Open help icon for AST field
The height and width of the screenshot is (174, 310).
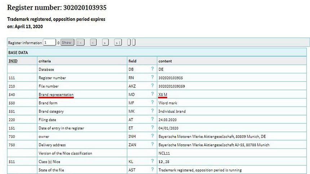152,169
